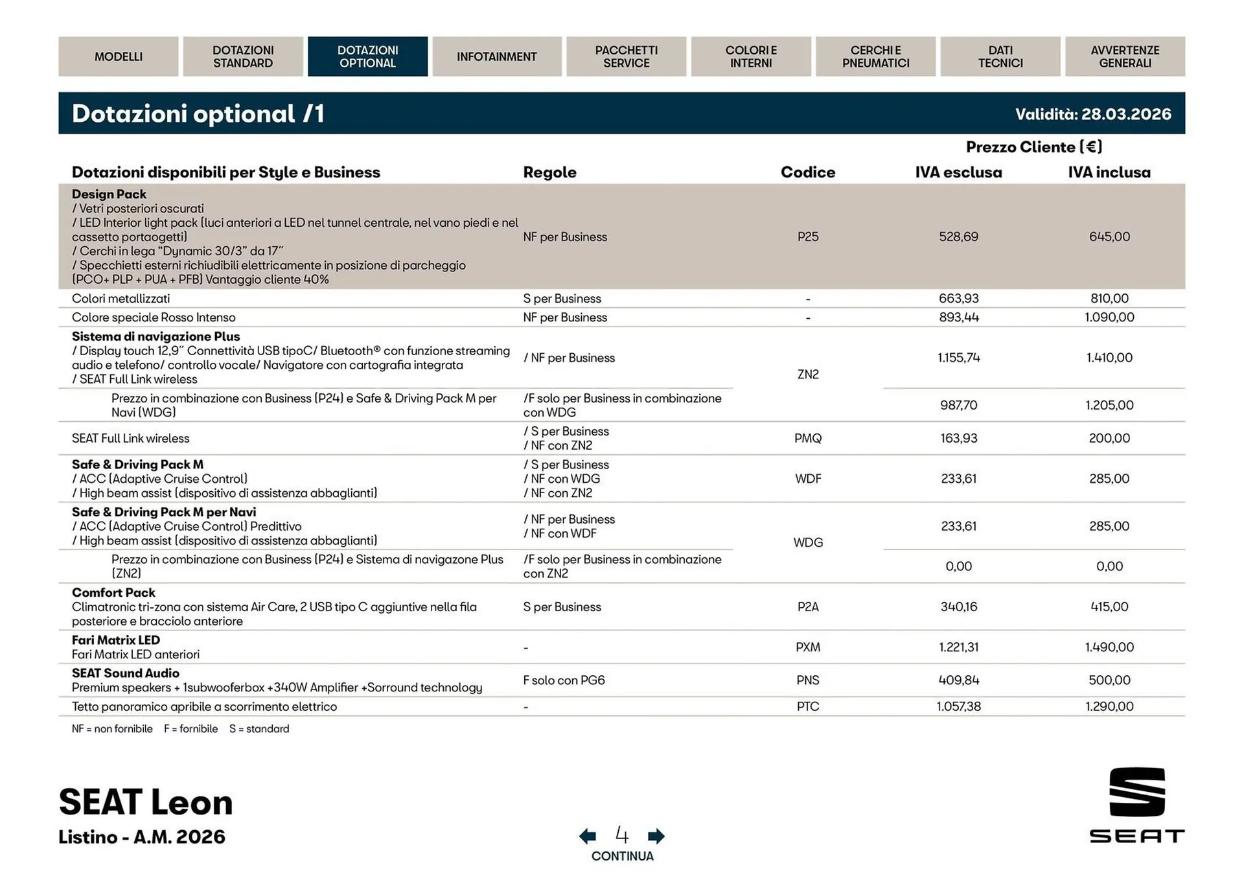Screen dimensions: 1244x880
Task: Click the IVA esclusa column header
Action: pyautogui.click(x=958, y=172)
